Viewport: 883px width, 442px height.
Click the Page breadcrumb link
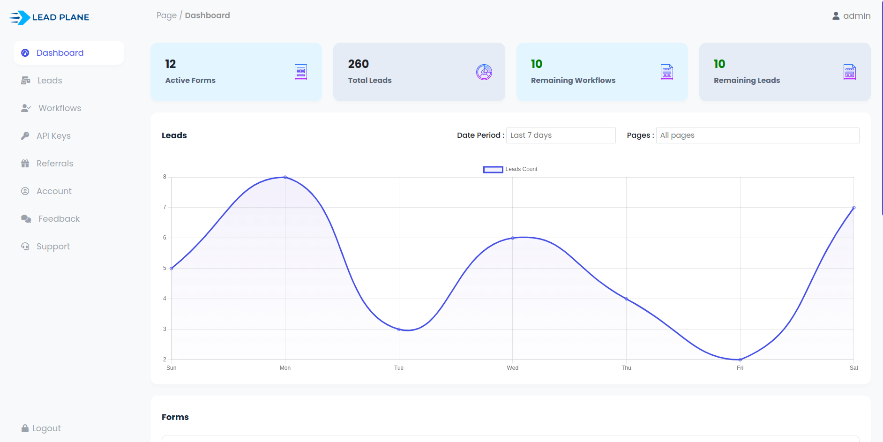[x=166, y=15]
